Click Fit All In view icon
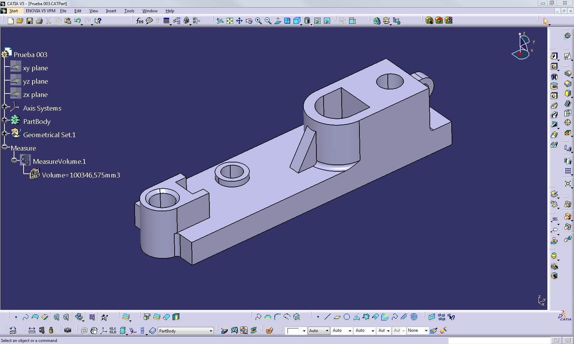The width and height of the screenshot is (574, 344). coord(230,21)
